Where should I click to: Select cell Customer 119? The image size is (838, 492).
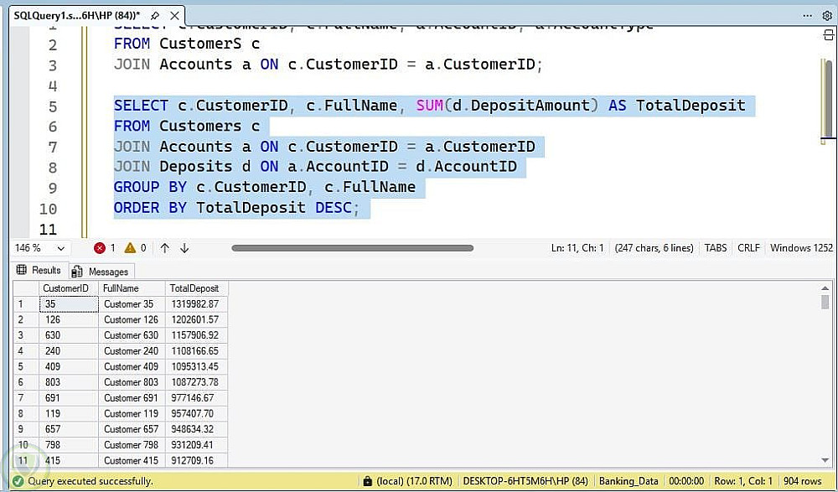coord(132,413)
